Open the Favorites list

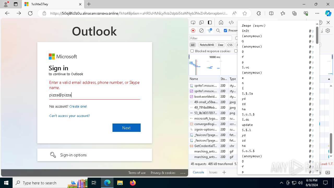pyautogui.click(x=283, y=13)
